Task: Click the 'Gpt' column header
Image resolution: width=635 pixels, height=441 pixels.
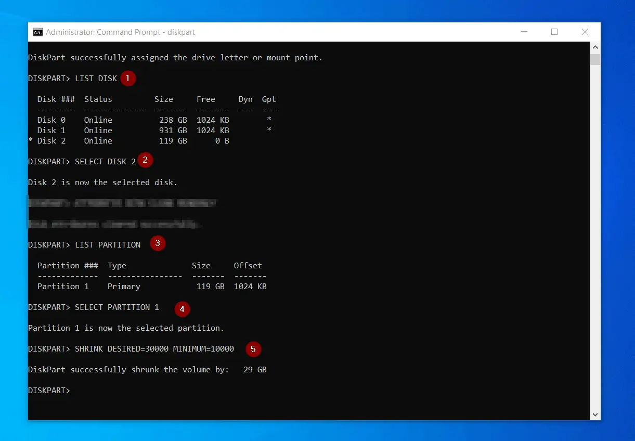Action: (x=269, y=99)
